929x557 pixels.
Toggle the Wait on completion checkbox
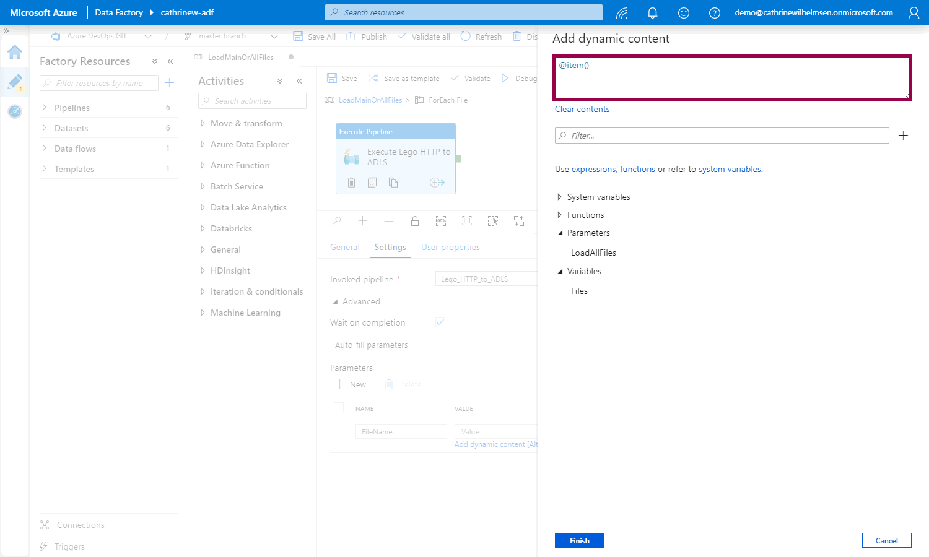(x=440, y=322)
